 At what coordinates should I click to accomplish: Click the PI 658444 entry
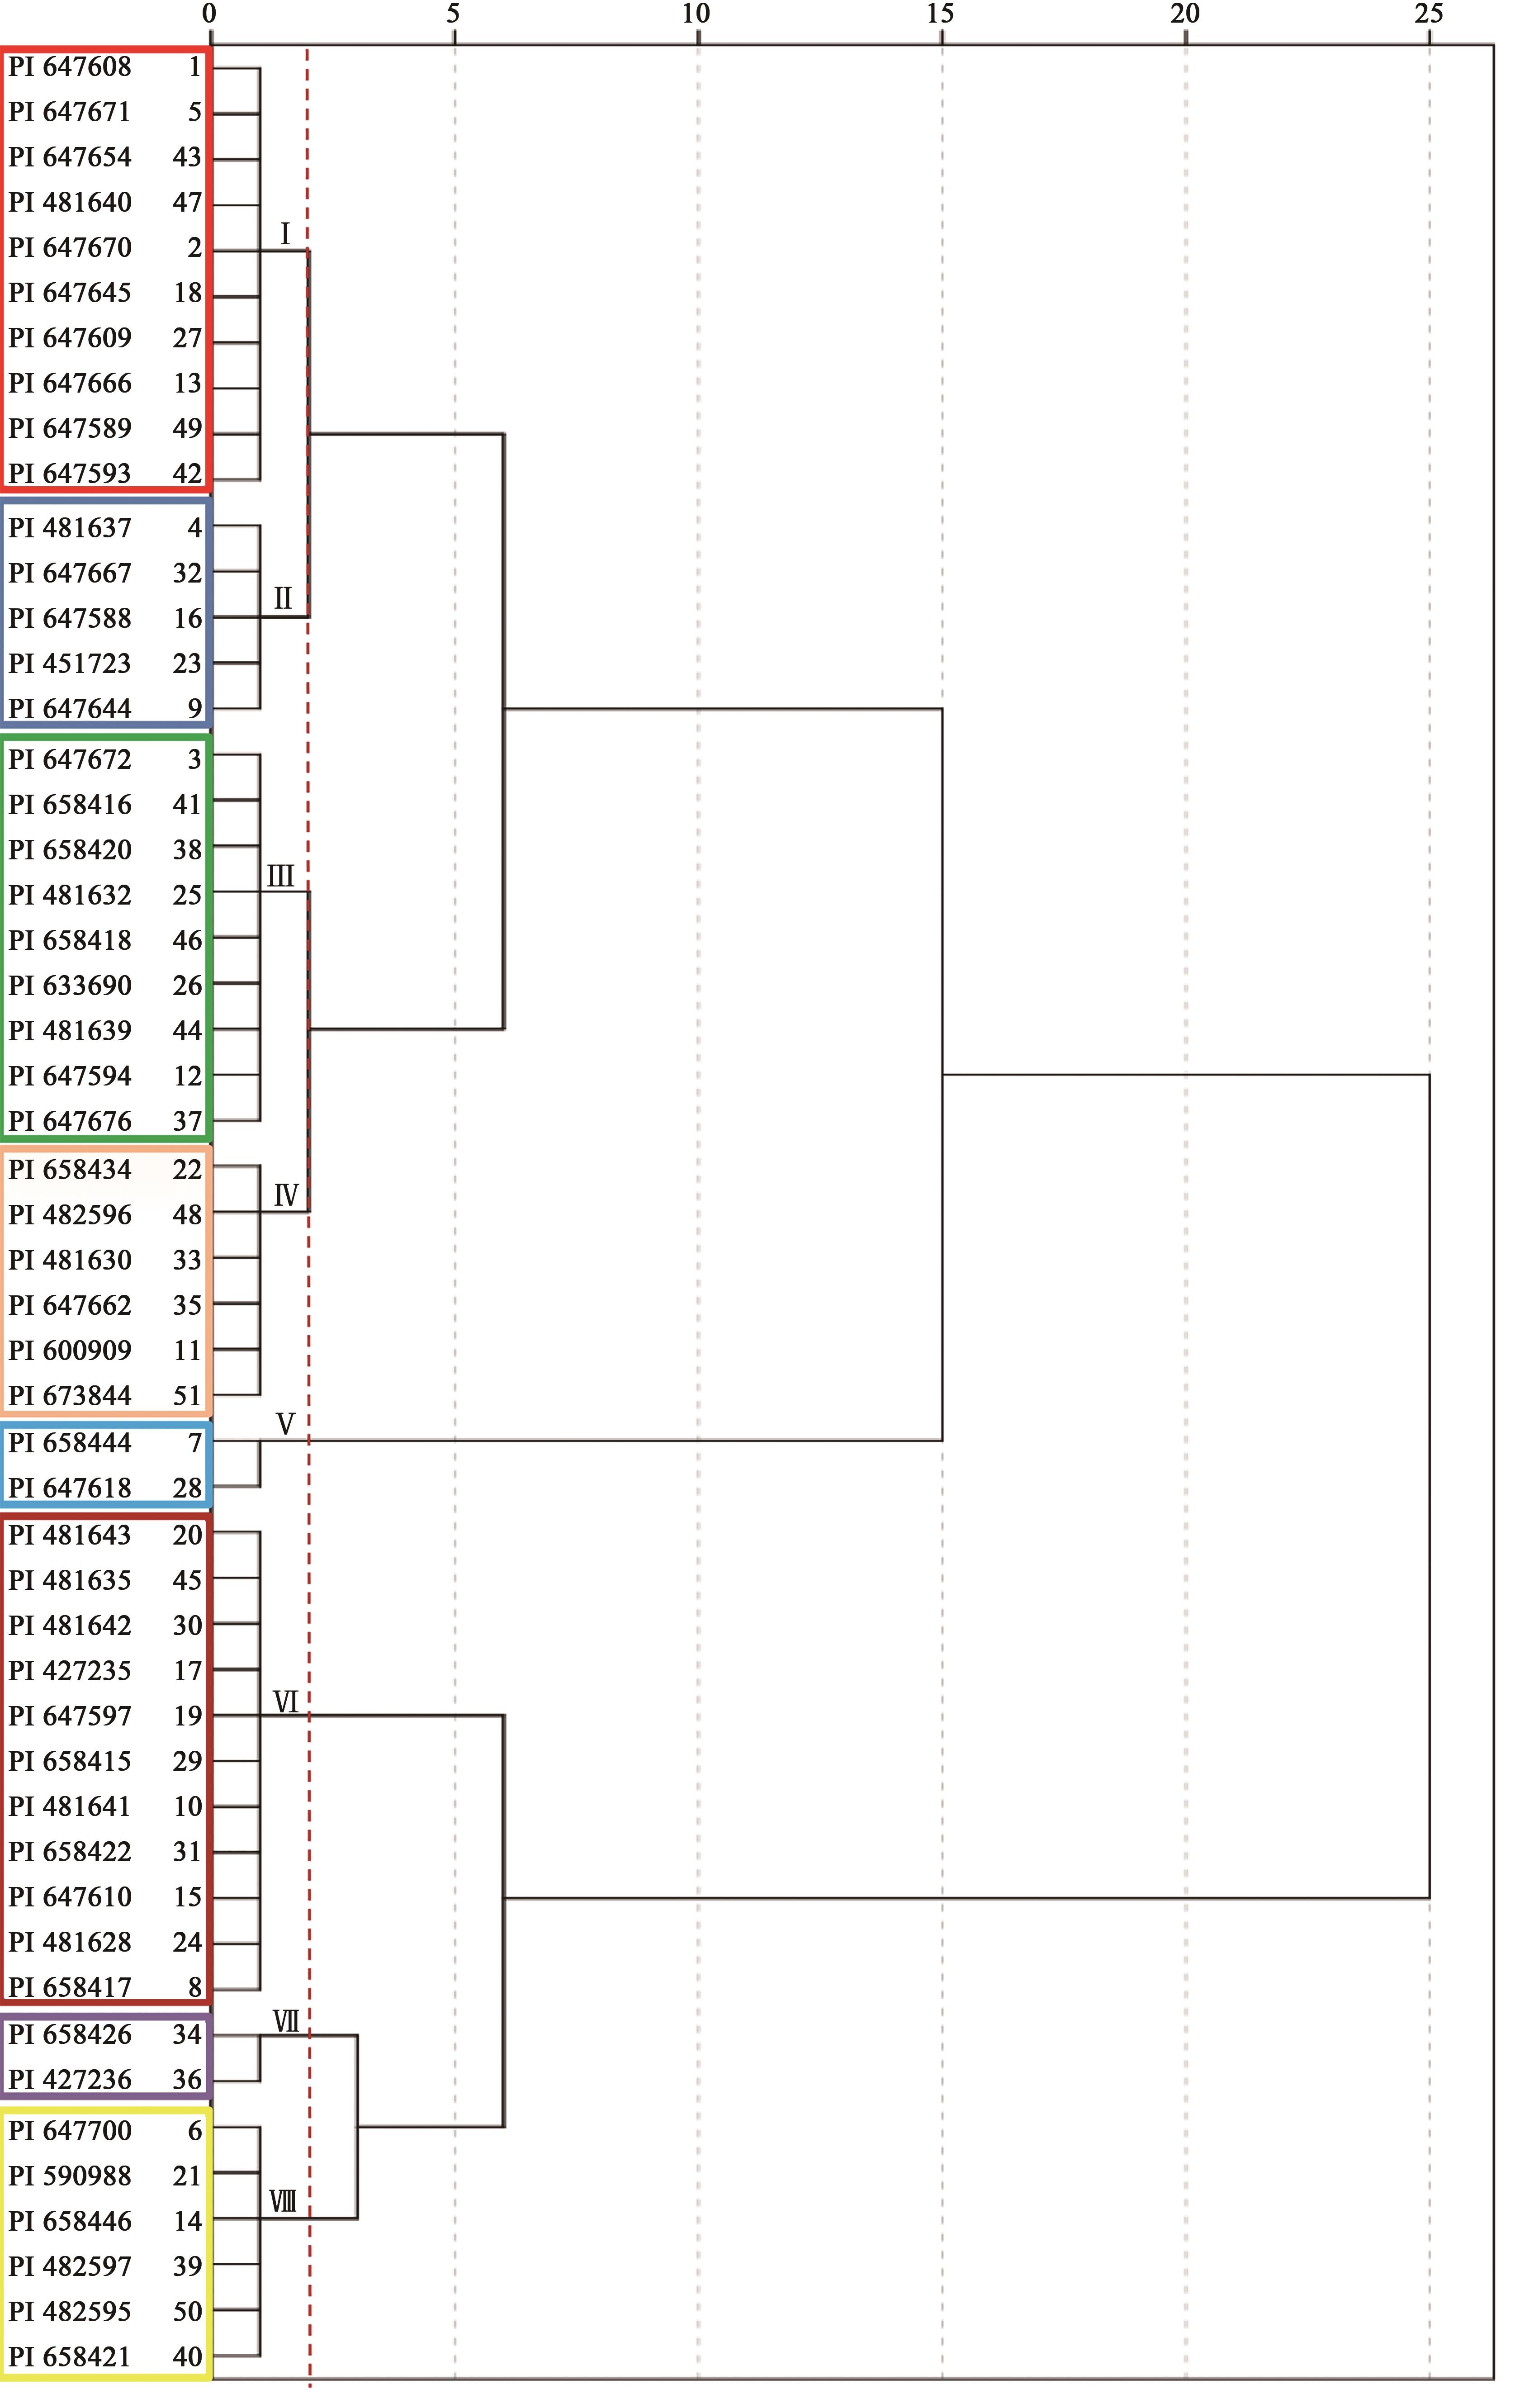[70, 1443]
